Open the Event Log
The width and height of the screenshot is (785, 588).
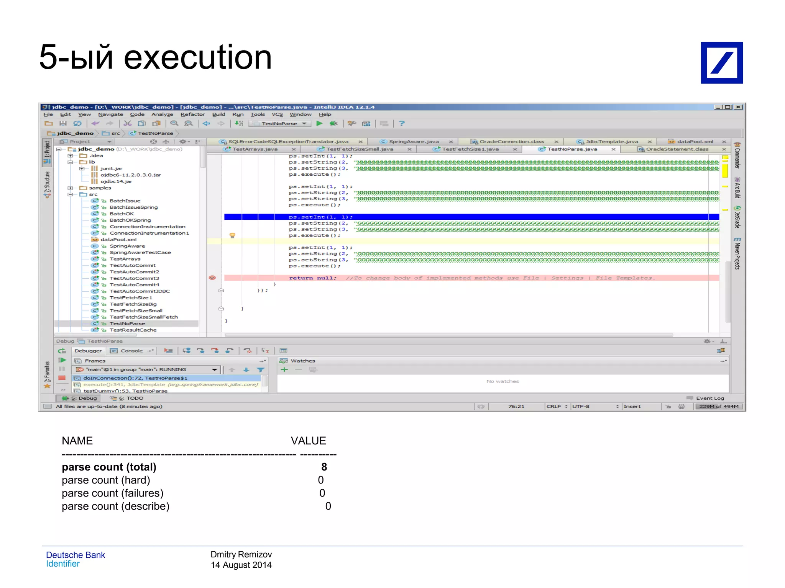pos(706,399)
